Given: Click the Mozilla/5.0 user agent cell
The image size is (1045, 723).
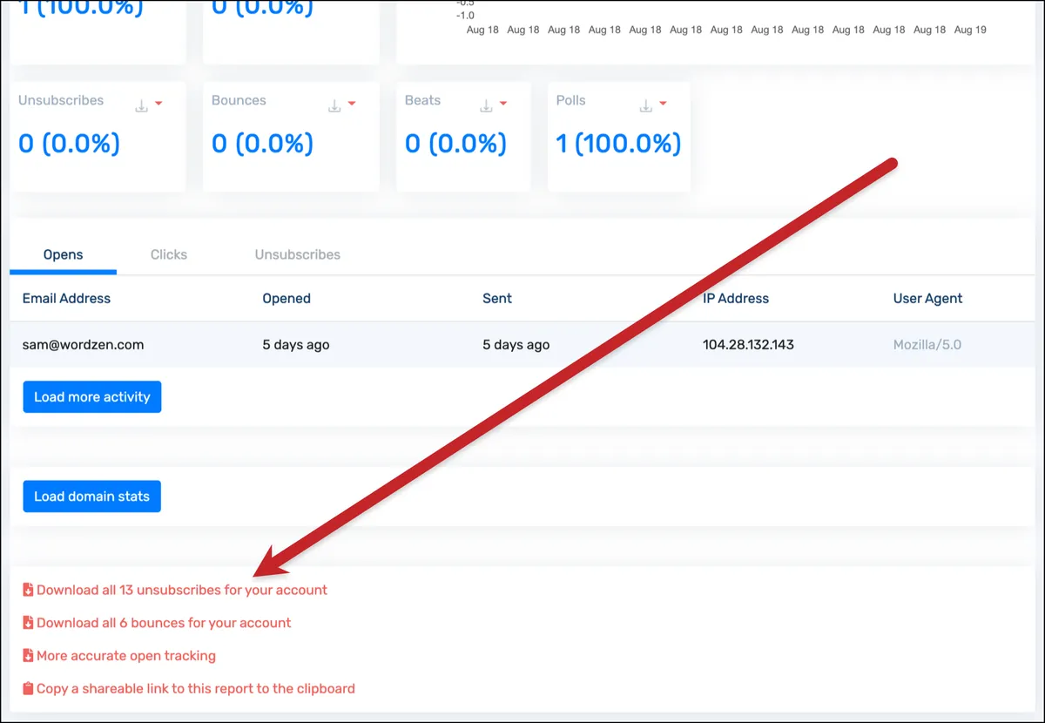Looking at the screenshot, I should click(x=927, y=344).
